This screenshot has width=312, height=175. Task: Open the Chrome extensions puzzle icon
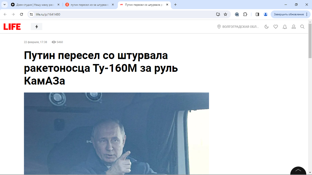[245, 14]
